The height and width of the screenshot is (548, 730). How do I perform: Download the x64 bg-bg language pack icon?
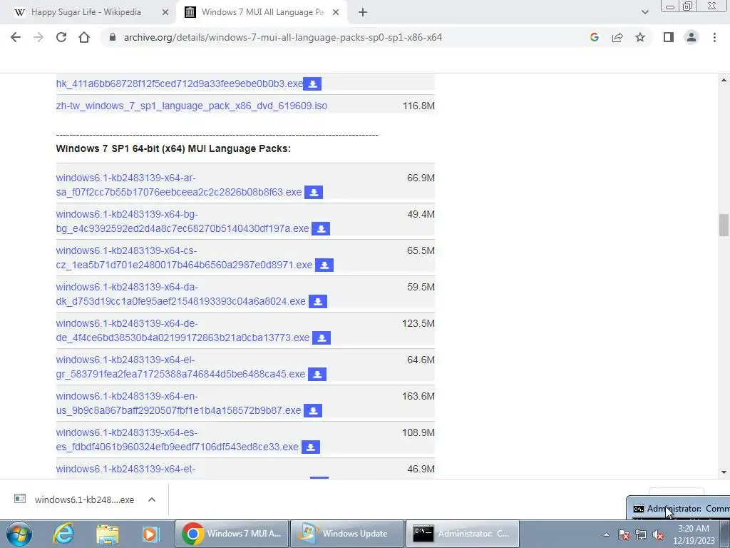(321, 229)
